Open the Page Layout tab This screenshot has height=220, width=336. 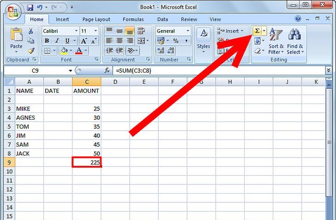[x=96, y=19]
